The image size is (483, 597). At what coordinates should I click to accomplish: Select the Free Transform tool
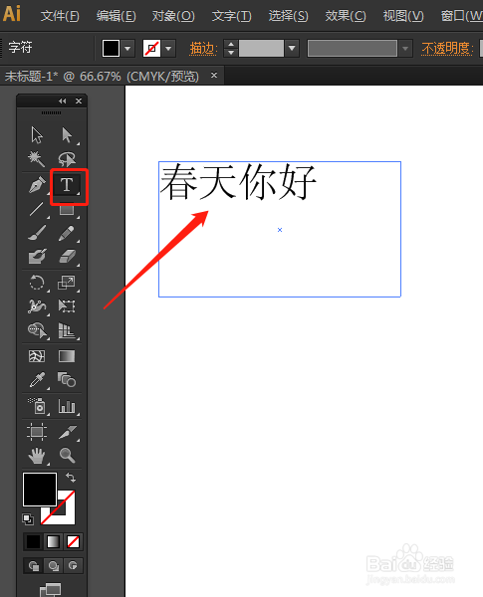67,306
